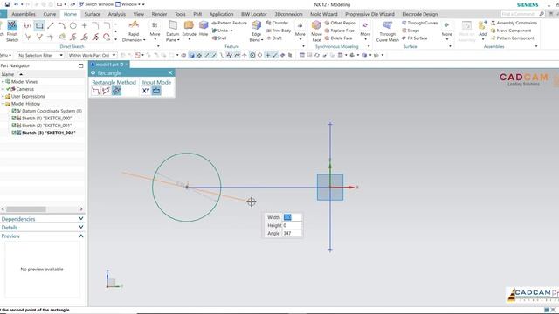Click the Chamfer command
559x314 pixels.
(x=277, y=23)
